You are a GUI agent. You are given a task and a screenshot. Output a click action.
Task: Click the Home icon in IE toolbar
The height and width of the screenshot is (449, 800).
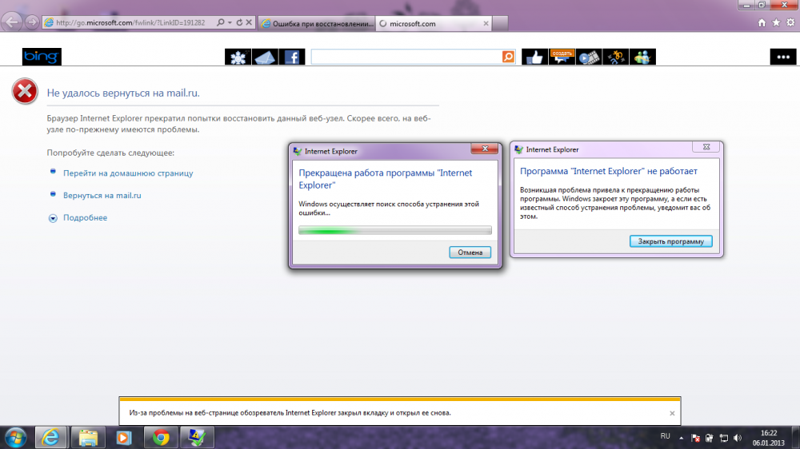point(762,22)
